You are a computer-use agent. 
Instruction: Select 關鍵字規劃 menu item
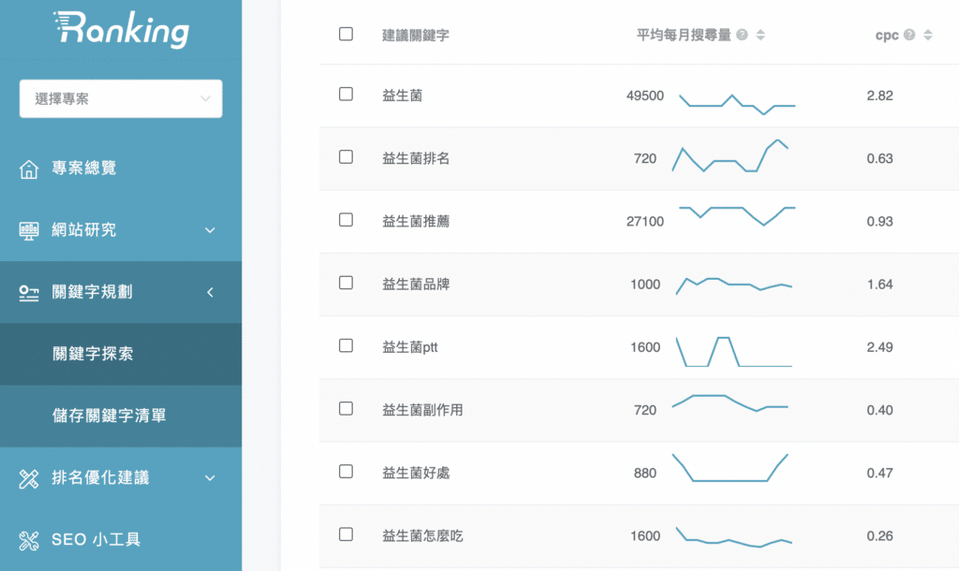coord(121,292)
